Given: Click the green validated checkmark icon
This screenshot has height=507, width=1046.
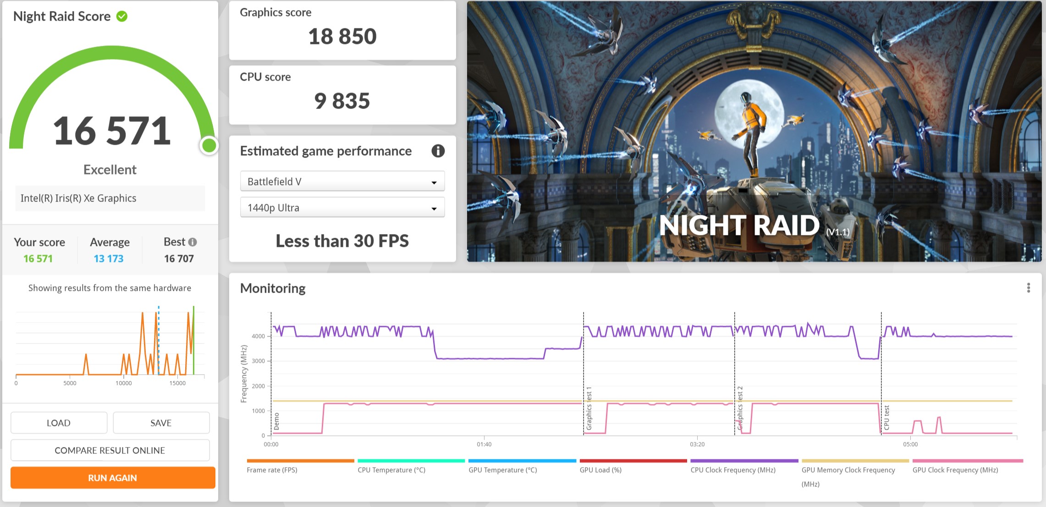Looking at the screenshot, I should click(122, 16).
